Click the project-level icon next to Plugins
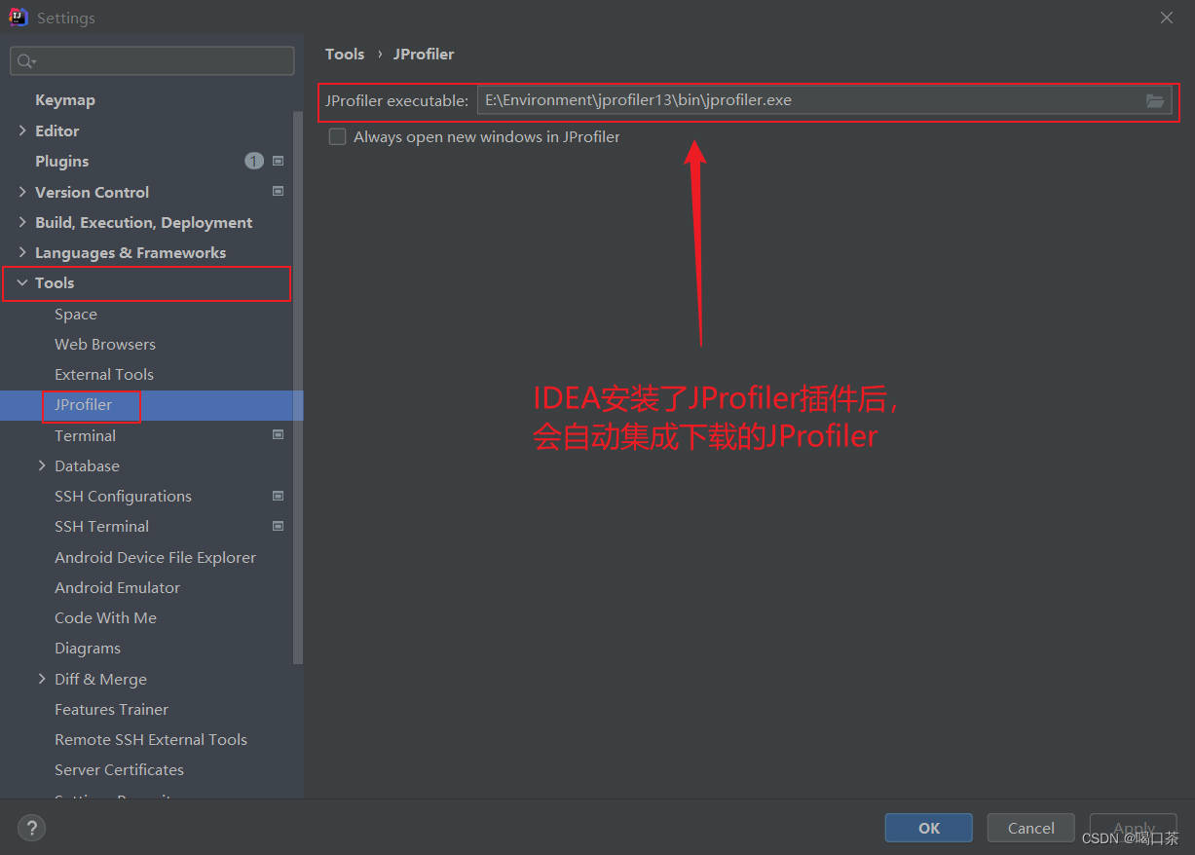The image size is (1195, 855). coord(279,162)
